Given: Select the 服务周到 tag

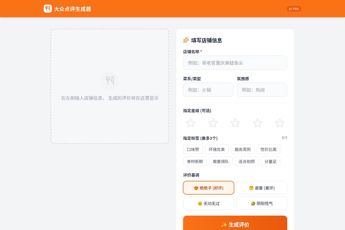Looking at the screenshot, I should pos(243,149).
